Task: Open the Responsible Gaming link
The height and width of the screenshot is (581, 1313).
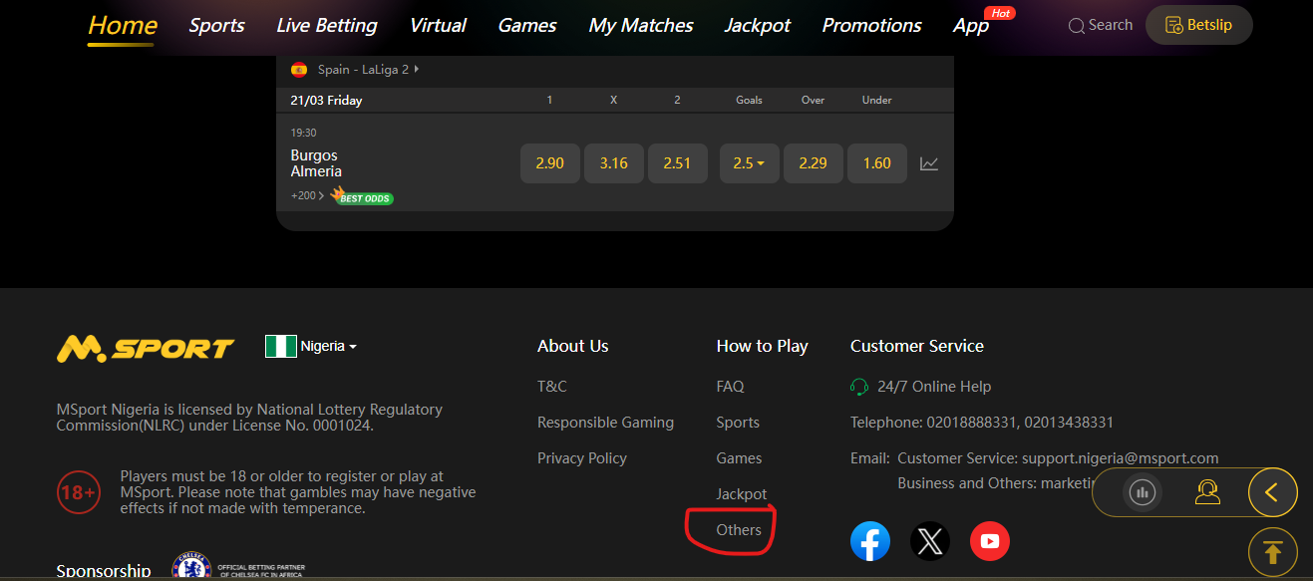Action: coord(605,423)
